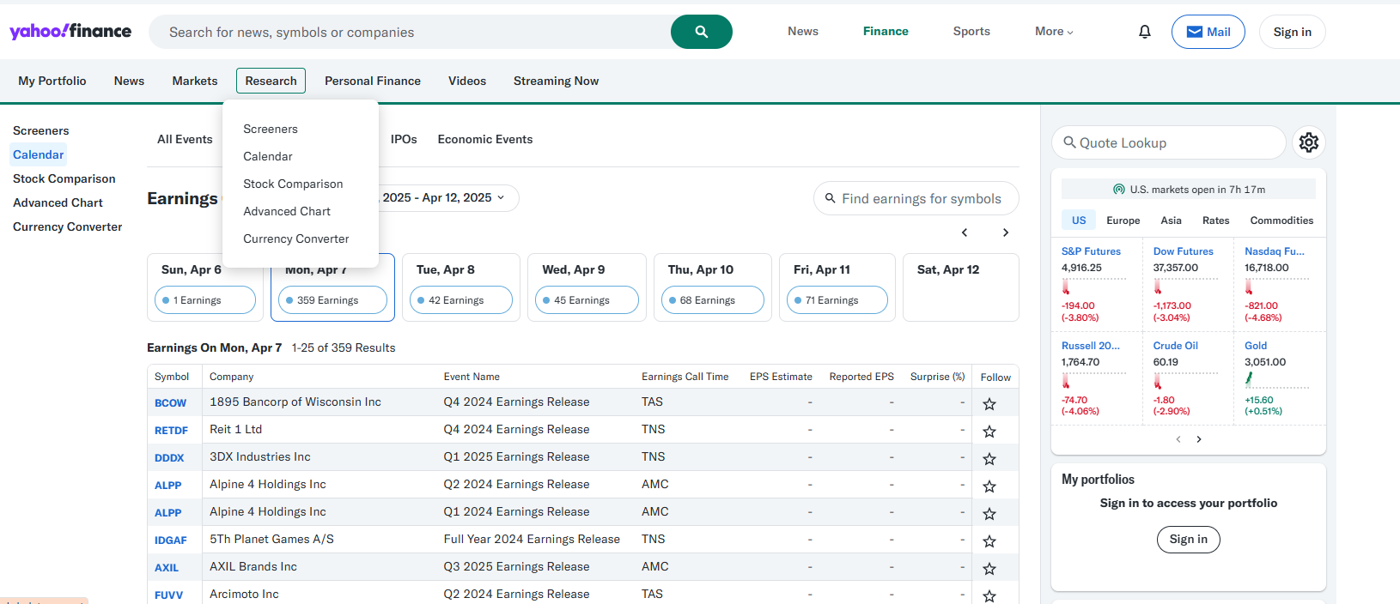This screenshot has width=1400, height=604.
Task: Select the Sat, Apr 12 day card
Action: (x=961, y=287)
